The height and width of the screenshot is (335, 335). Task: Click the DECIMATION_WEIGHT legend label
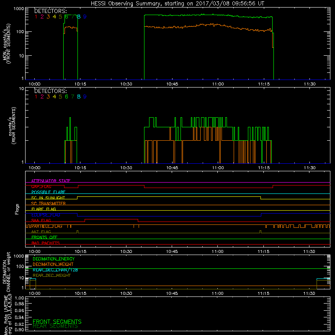click(53, 264)
